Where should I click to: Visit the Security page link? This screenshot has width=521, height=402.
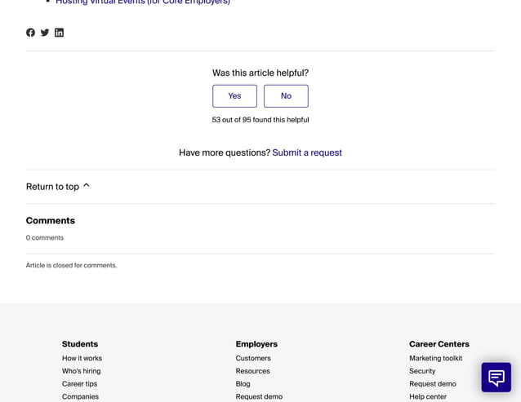[x=422, y=371]
